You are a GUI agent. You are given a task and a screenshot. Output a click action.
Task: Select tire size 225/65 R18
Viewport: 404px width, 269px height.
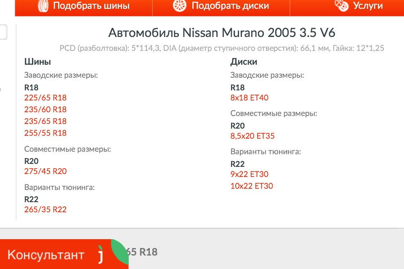pos(45,98)
